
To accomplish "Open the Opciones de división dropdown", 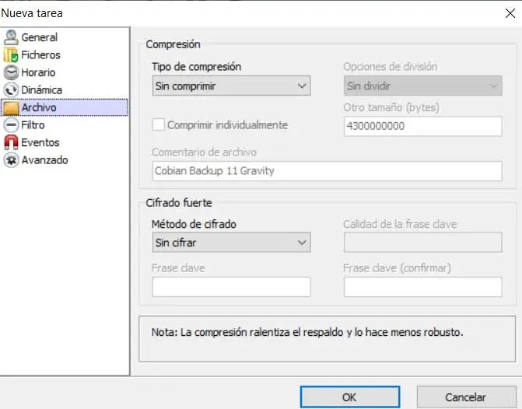I will pos(422,86).
